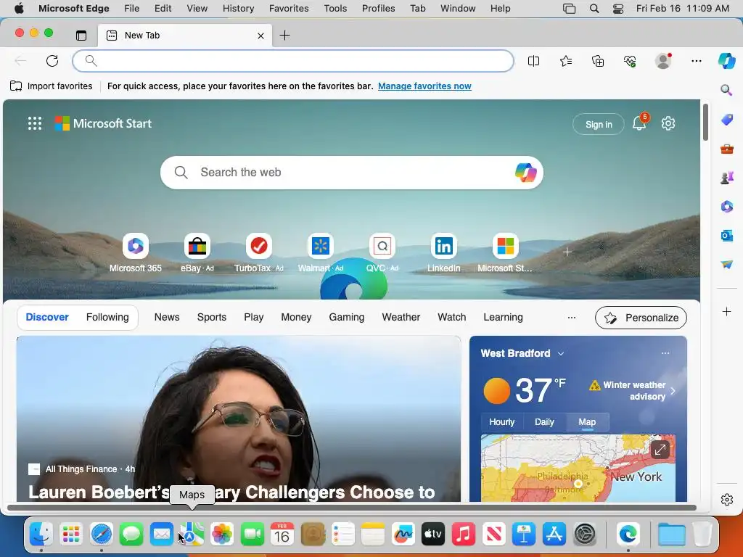Open Settings and more ellipsis menu
Screen dimensions: 743x557
696,61
